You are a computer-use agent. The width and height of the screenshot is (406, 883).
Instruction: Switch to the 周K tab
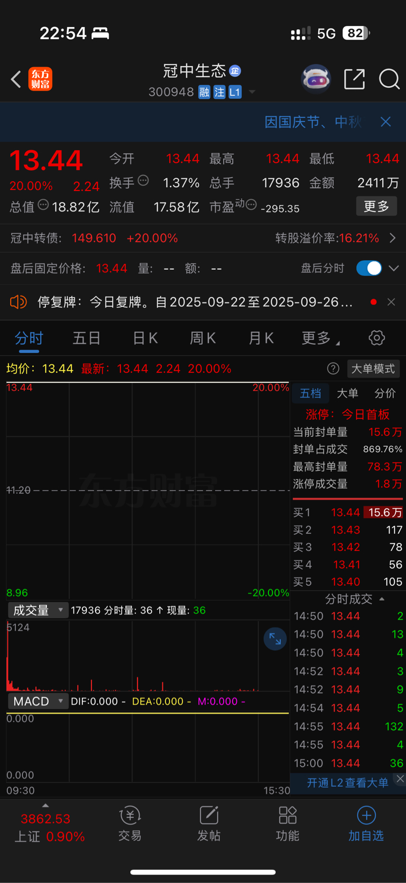[203, 338]
